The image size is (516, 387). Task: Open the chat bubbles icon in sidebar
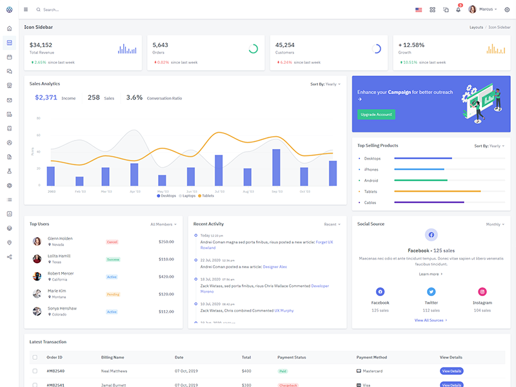tap(9, 71)
